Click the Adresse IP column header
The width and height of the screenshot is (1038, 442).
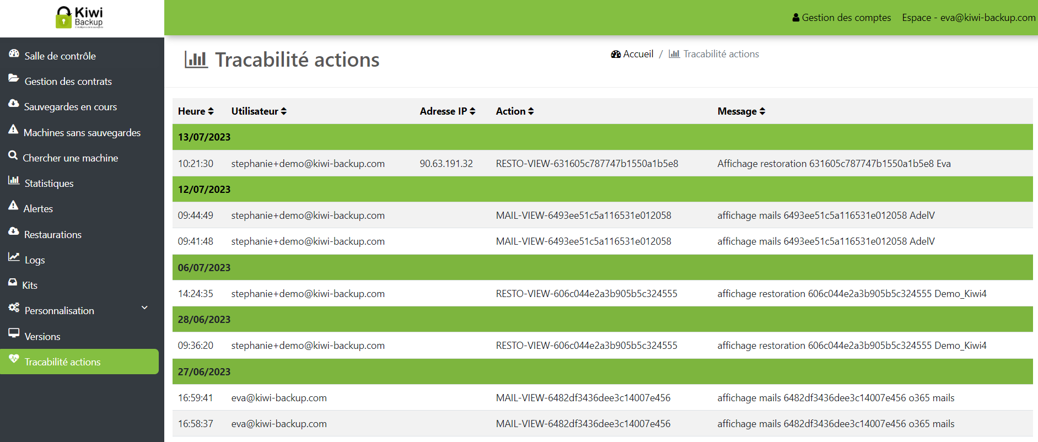pyautogui.click(x=448, y=111)
